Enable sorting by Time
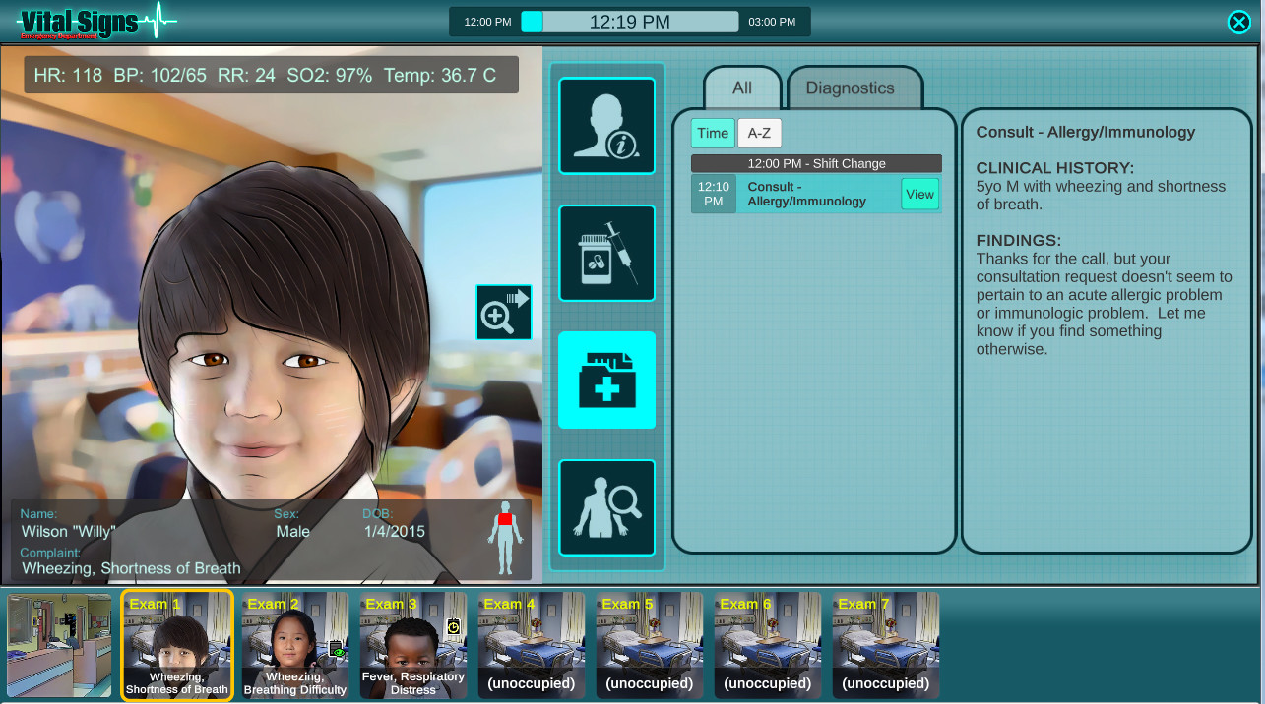 712,133
